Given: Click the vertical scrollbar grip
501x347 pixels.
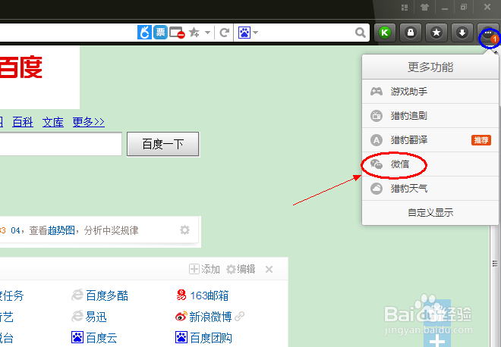Looking at the screenshot, I should pyautogui.click(x=495, y=264).
